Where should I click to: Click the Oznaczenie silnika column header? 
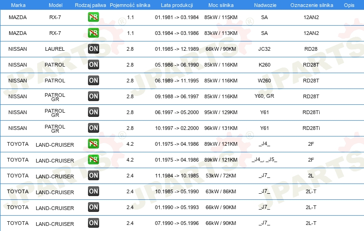pyautogui.click(x=312, y=5)
